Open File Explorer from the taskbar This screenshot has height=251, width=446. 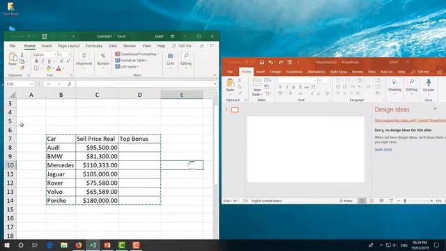pos(64,245)
